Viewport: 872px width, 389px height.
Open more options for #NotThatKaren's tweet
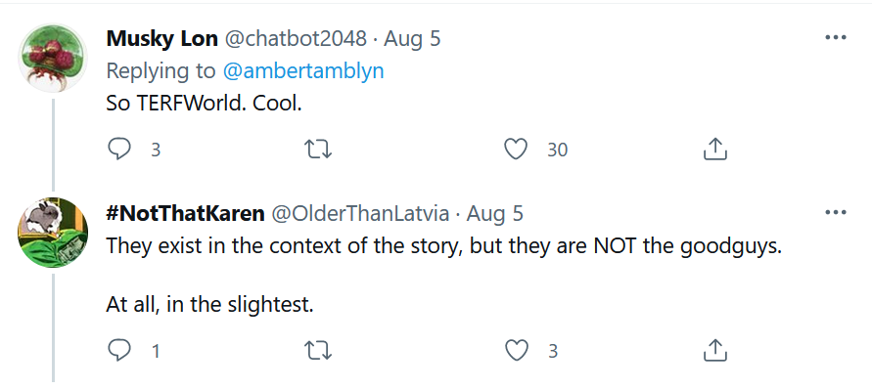point(835,213)
